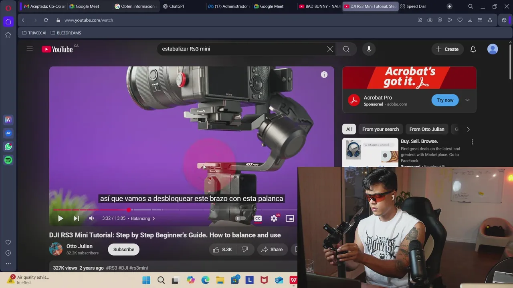
Task: Start voice search with the microphone
Action: pyautogui.click(x=369, y=49)
